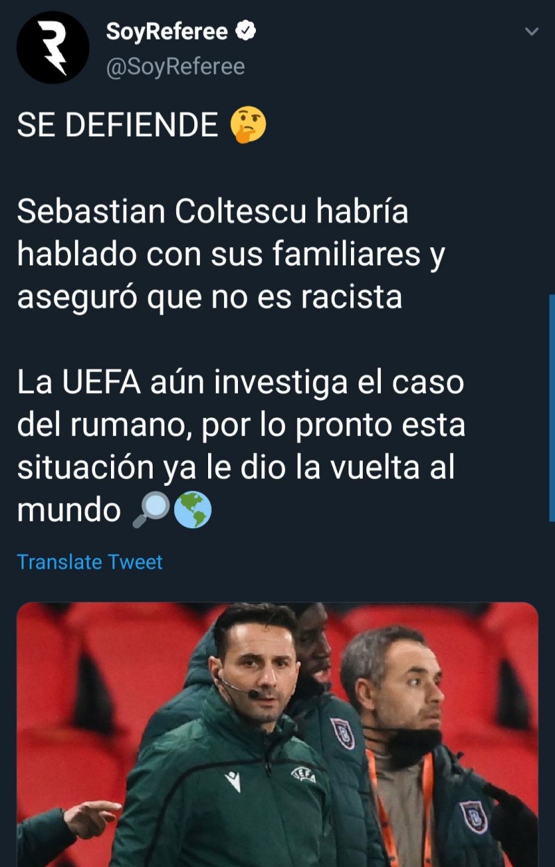This screenshot has width=555, height=867.
Task: Open the SoyReferee profile avatar
Action: point(53,48)
